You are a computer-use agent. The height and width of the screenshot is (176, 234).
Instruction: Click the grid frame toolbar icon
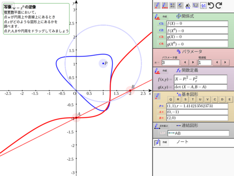pyautogui.click(x=172, y=5)
